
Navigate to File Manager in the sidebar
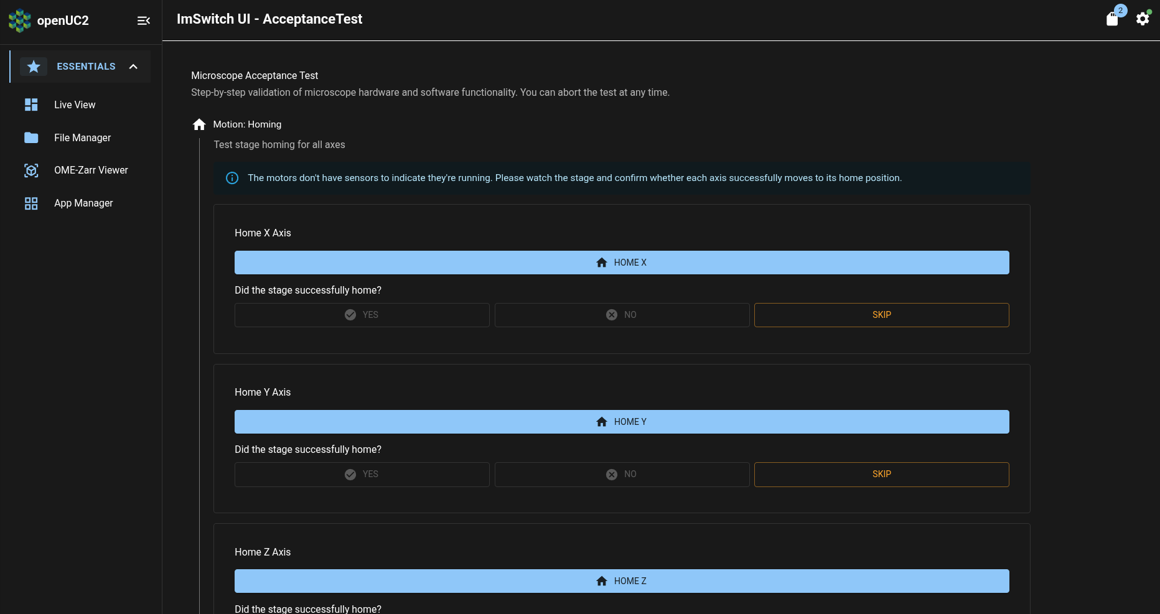82,137
